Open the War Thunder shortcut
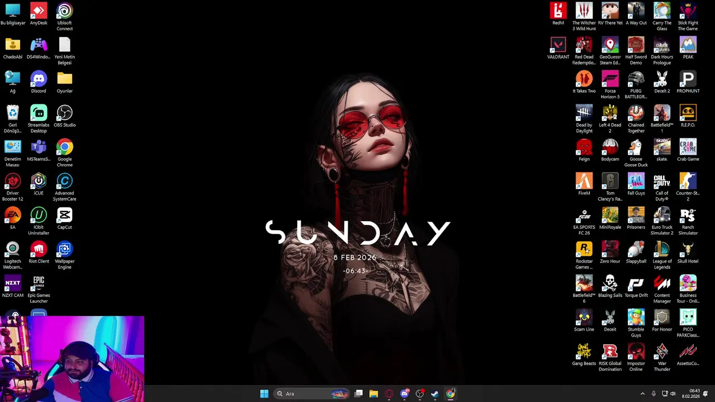The image size is (715, 402). coord(662,357)
